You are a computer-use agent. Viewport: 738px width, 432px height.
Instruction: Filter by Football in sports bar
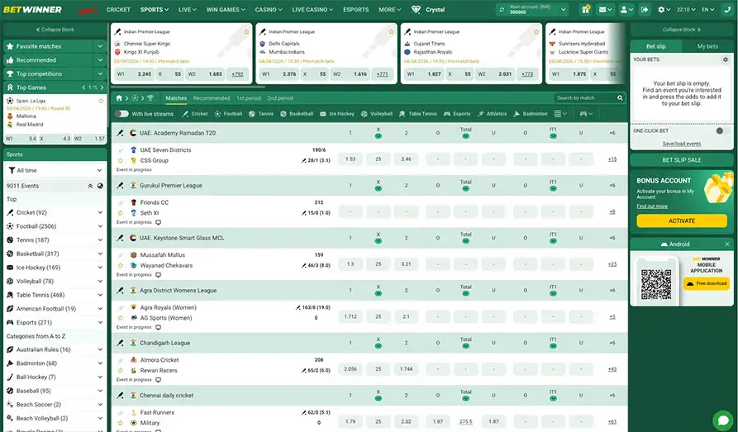pyautogui.click(x=228, y=113)
